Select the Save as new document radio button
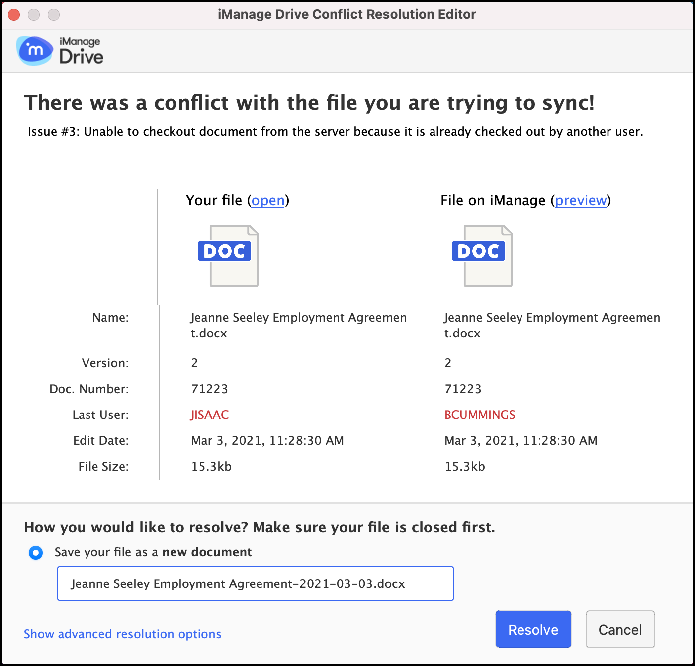Image resolution: width=695 pixels, height=666 pixels. coord(36,553)
